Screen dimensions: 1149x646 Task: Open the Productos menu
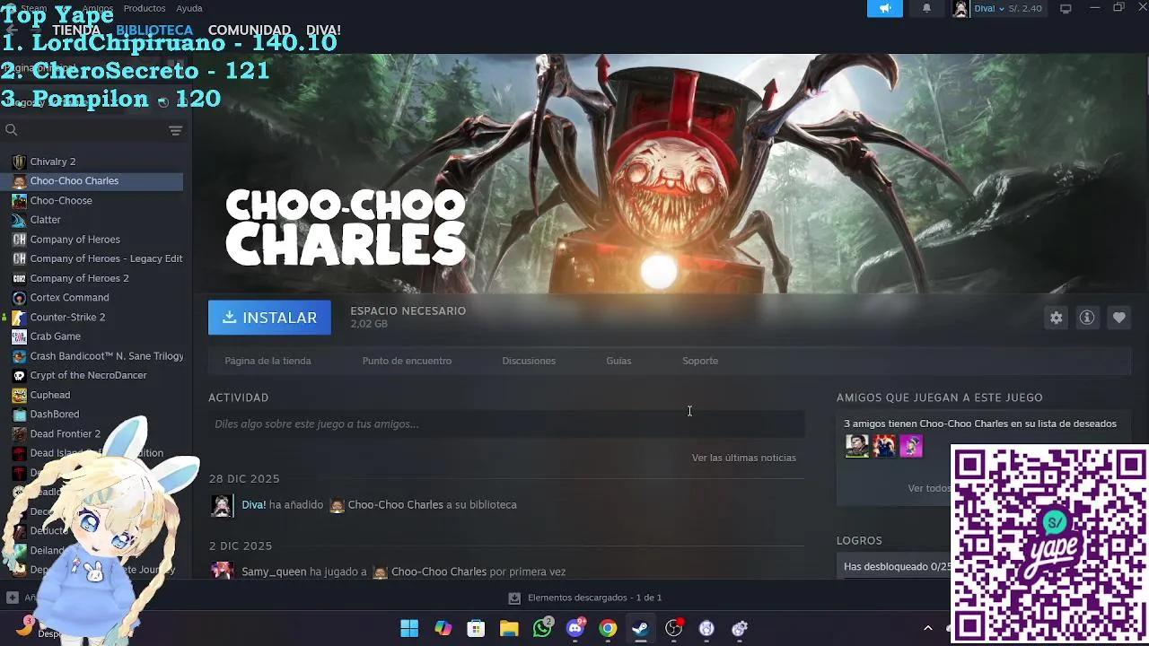[x=144, y=8]
